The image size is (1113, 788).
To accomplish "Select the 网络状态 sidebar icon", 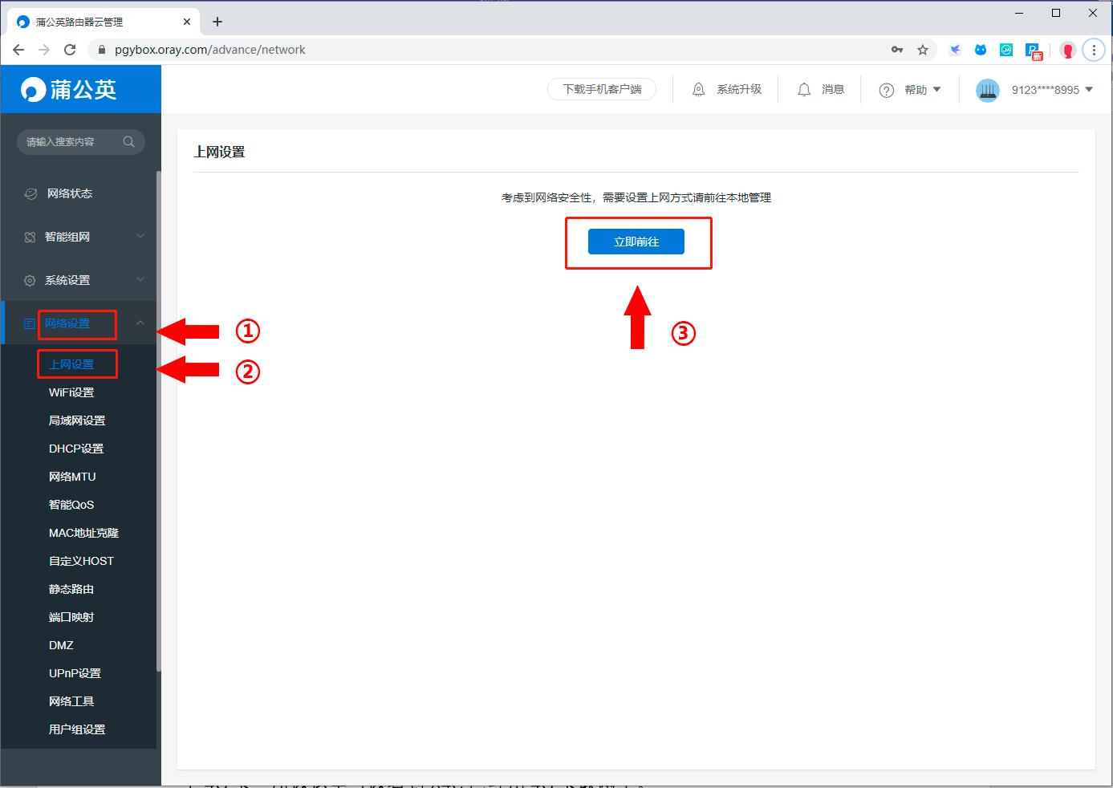I will pyautogui.click(x=30, y=193).
